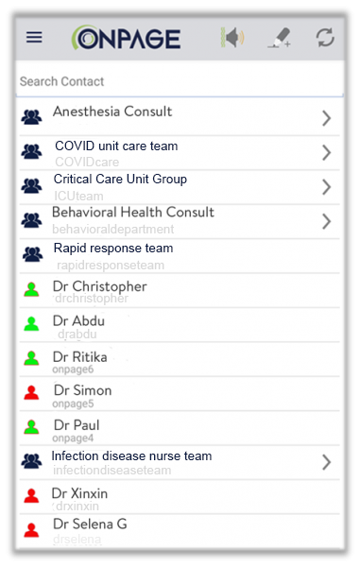Expand Infection disease nurse team chevron

326,462
